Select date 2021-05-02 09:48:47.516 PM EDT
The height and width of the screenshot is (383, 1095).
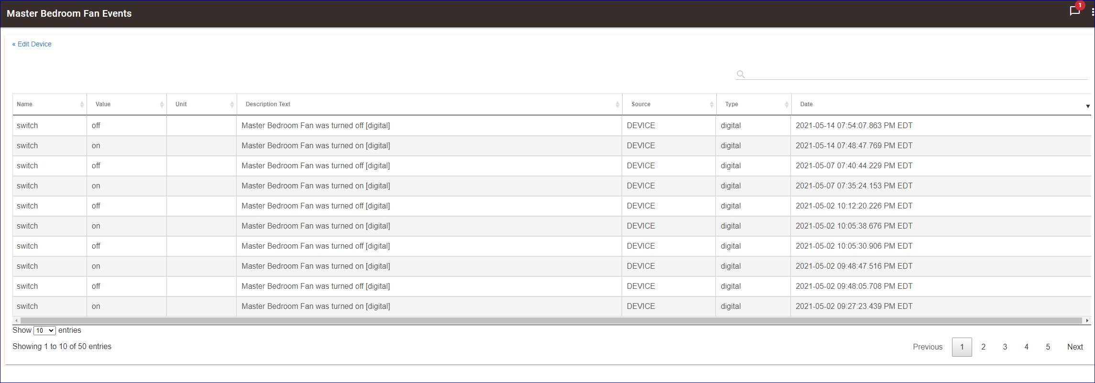[x=854, y=266]
